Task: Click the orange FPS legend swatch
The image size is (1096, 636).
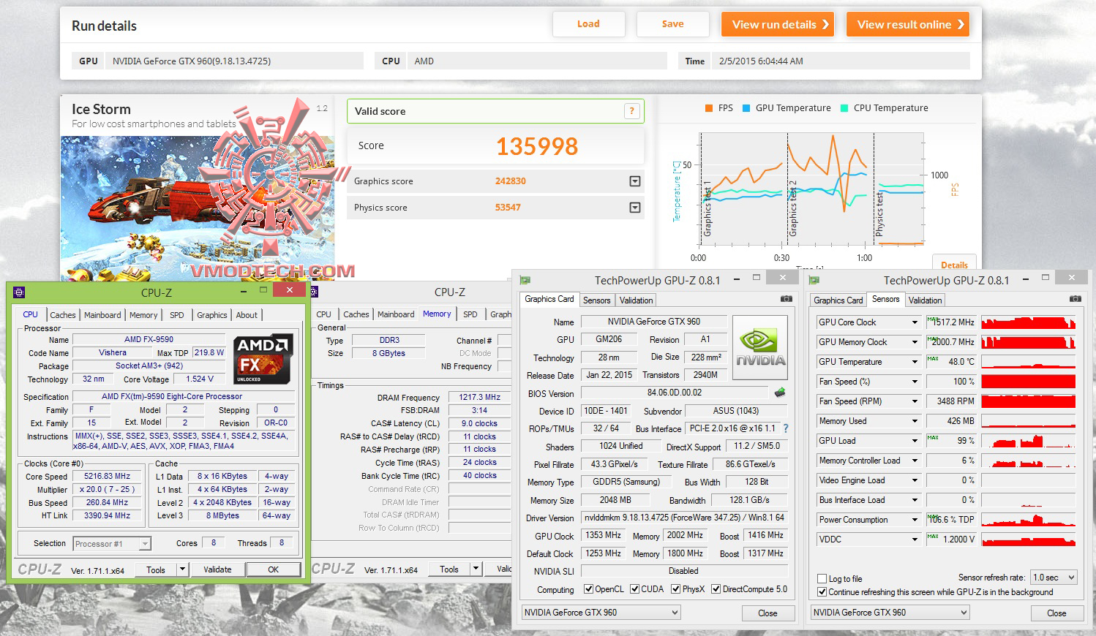Action: click(x=709, y=108)
